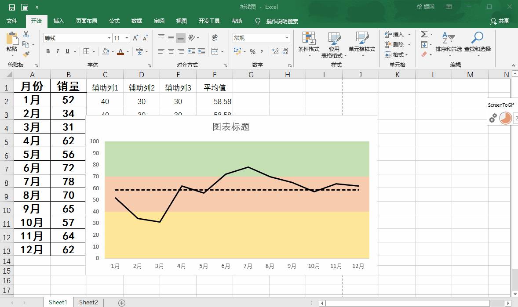Add a new sheet with the plus icon
The height and width of the screenshot is (307, 518).
click(122, 303)
